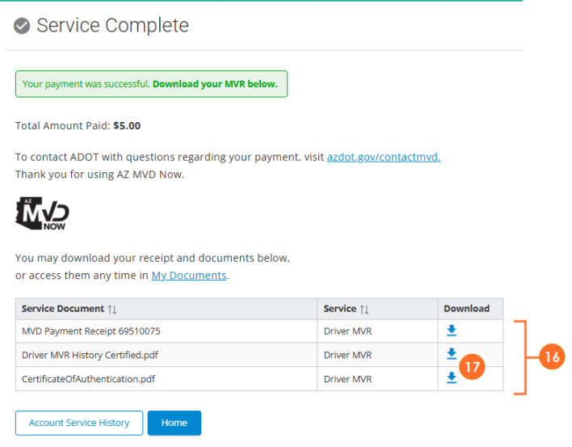This screenshot has width=572, height=447.
Task: Click the orange 16 annotation marker
Action: [552, 356]
